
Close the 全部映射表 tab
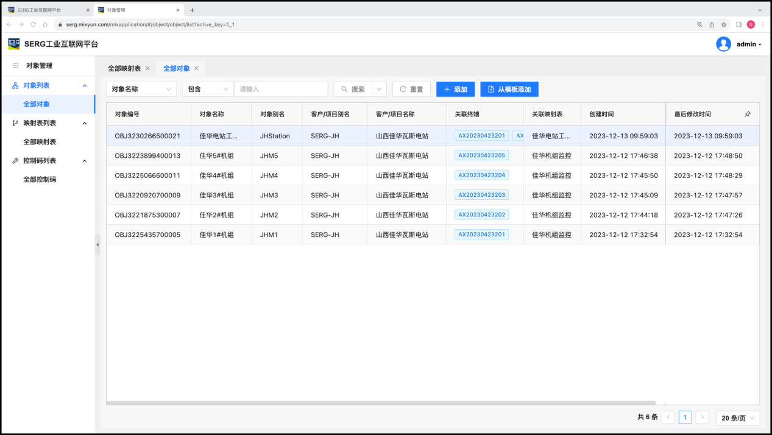point(147,68)
